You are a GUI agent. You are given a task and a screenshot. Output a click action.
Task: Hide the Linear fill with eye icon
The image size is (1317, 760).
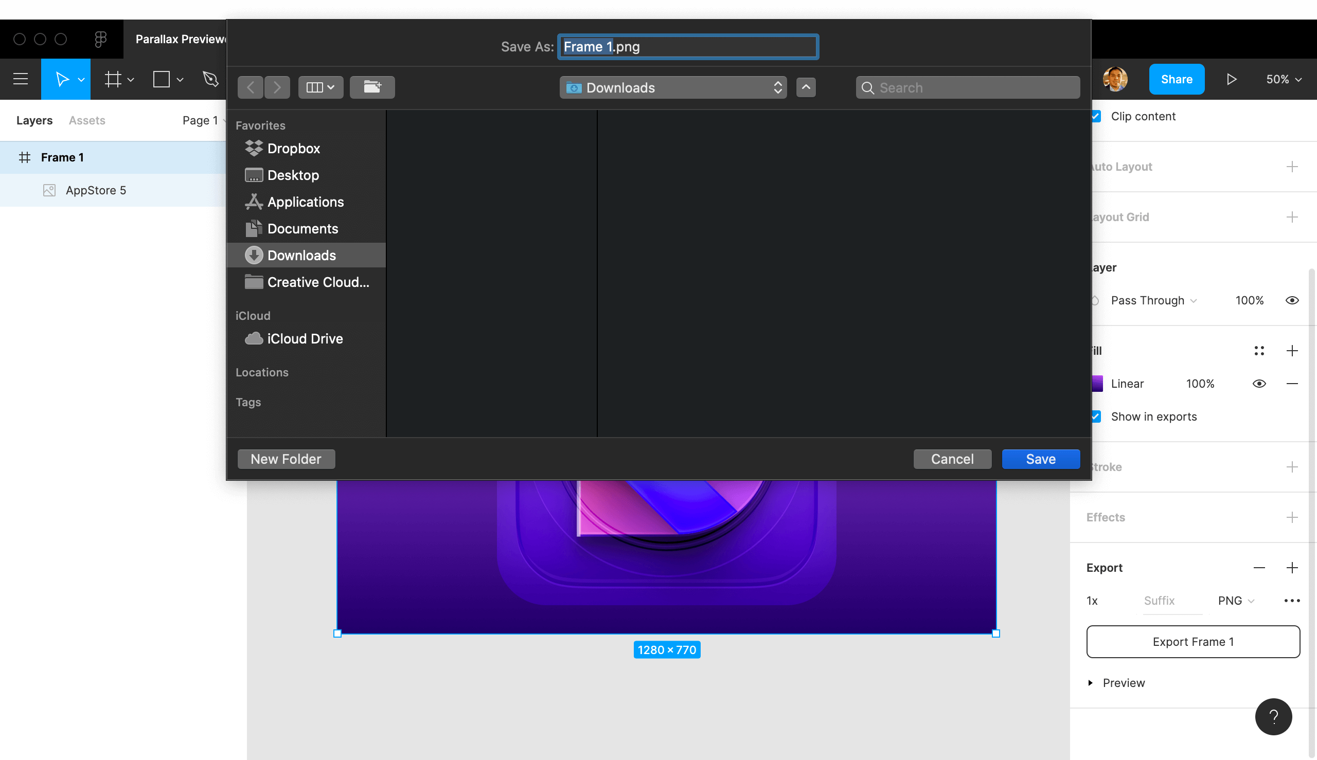tap(1258, 384)
